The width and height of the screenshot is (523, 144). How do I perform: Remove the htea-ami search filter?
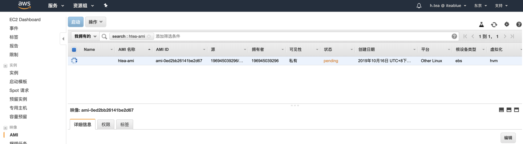tap(149, 37)
